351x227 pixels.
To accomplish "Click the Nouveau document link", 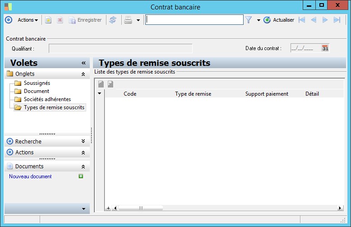I will 30,176.
